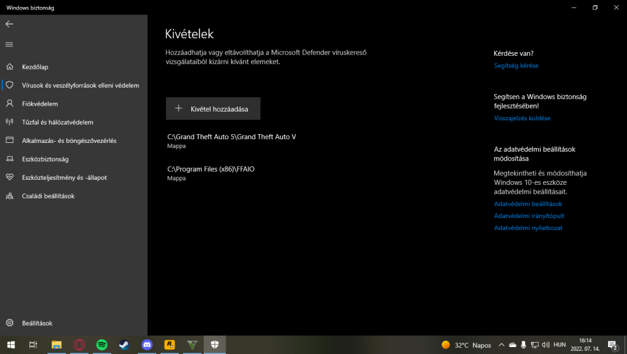Open the GTA V taskbar icon
The width and height of the screenshot is (627, 354).
point(192,345)
